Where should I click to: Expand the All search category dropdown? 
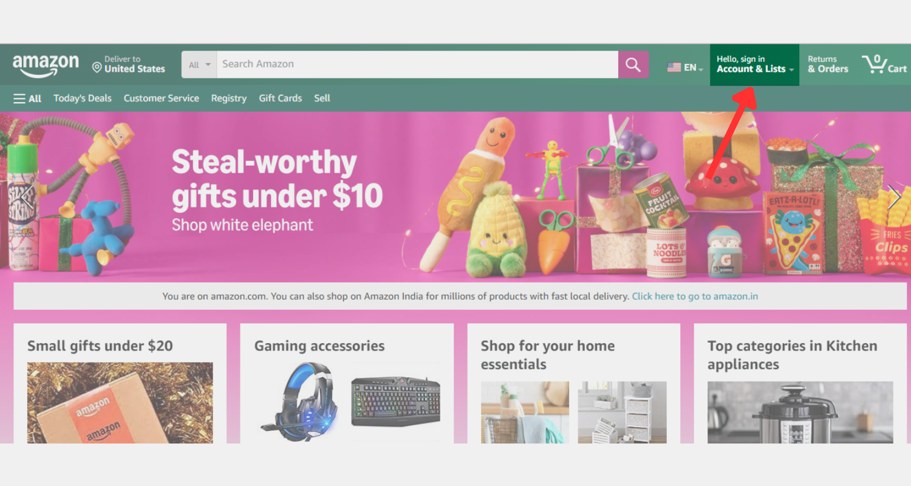[199, 64]
